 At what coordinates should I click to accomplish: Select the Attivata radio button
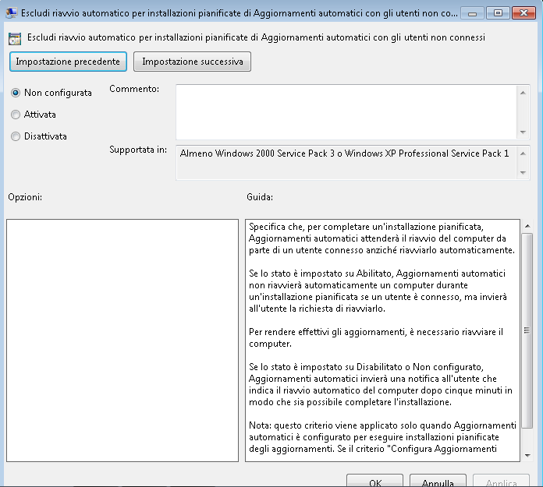(16, 115)
